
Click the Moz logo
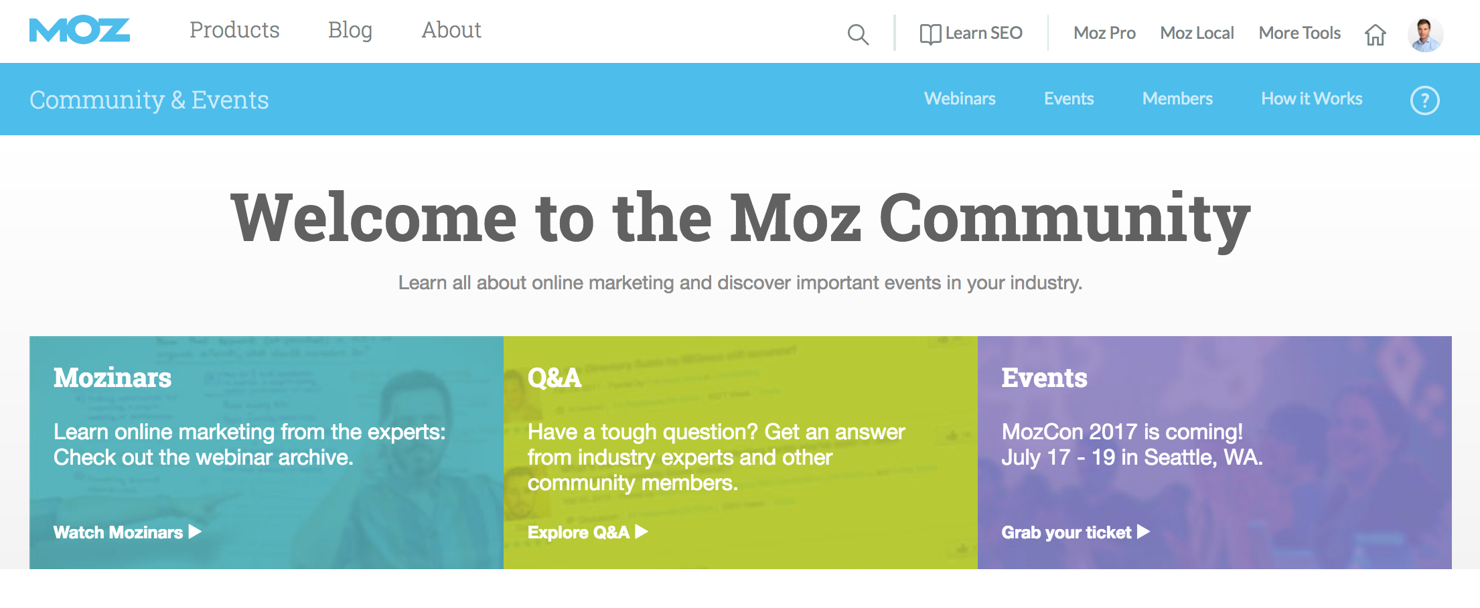coord(80,31)
